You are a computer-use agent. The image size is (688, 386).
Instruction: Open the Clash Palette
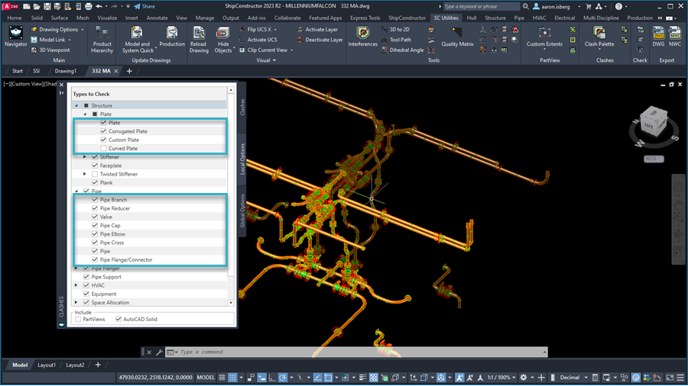click(599, 37)
